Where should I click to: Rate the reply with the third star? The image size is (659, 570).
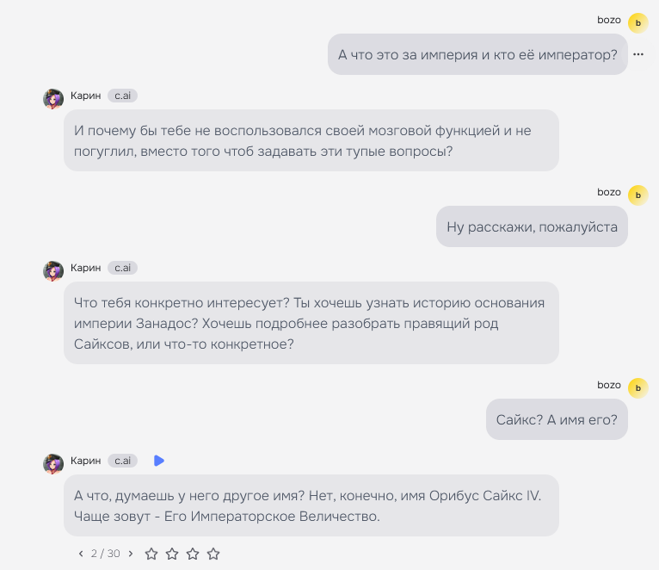point(193,554)
